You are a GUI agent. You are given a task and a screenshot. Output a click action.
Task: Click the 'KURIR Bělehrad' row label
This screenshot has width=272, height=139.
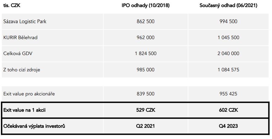point(20,38)
